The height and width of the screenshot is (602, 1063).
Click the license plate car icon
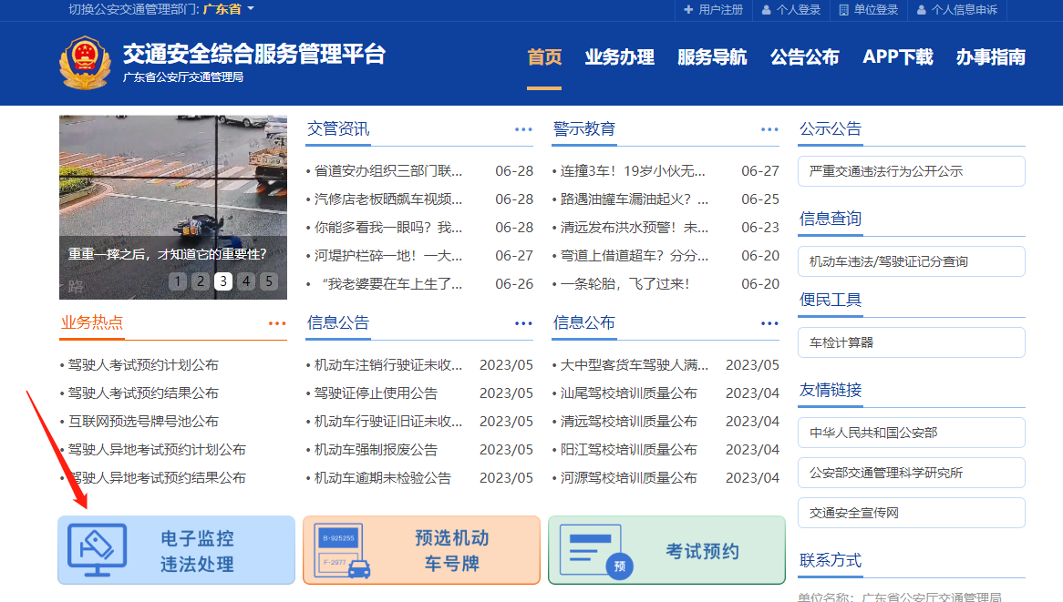pos(342,551)
